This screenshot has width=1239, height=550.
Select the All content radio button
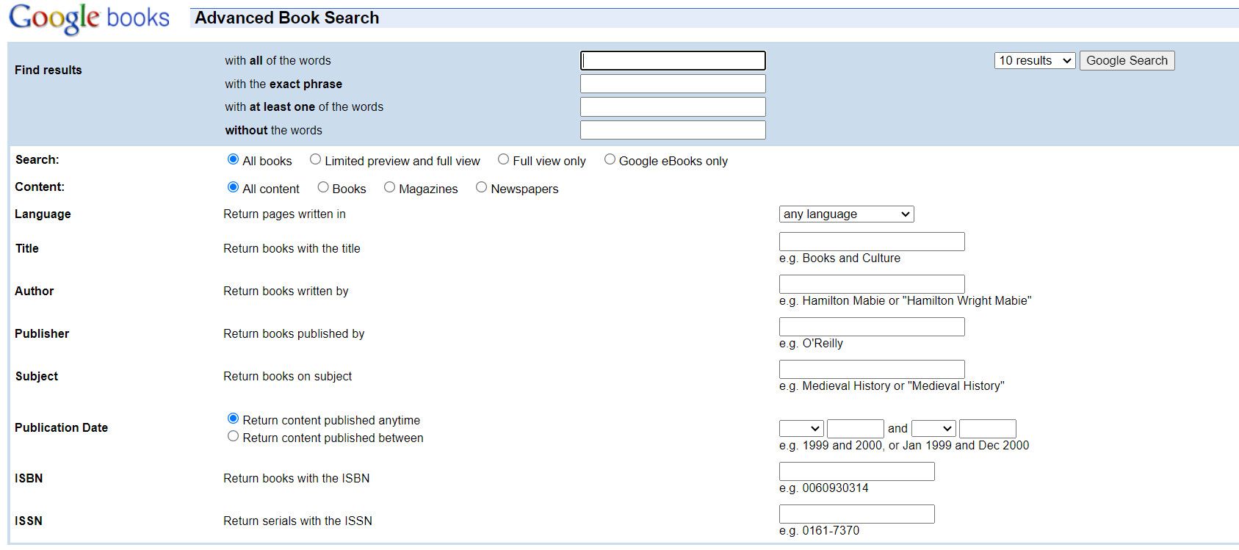pyautogui.click(x=234, y=187)
